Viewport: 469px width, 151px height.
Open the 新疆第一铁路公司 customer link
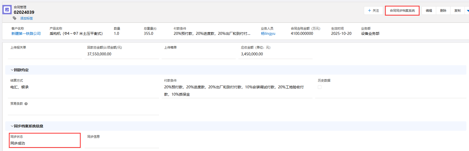coord(26,34)
